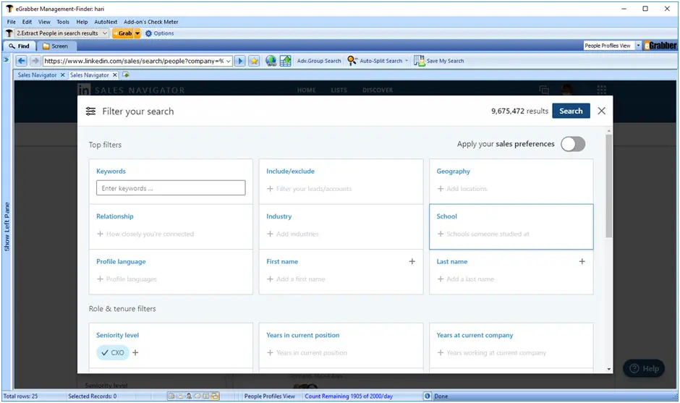Open the Edit menu
Viewport: 680px width, 403px height.
27,22
